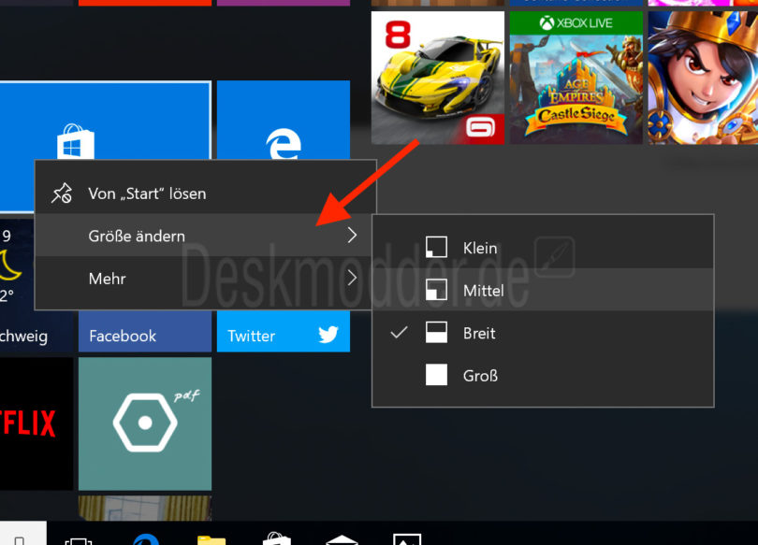This screenshot has width=758, height=545.
Task: Click the Breit size preview icon
Action: 436,332
